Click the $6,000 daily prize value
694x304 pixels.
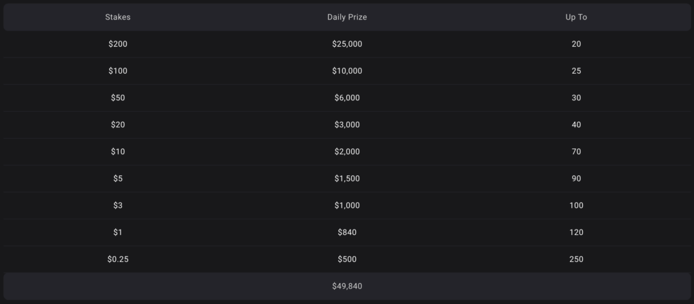[x=347, y=98]
